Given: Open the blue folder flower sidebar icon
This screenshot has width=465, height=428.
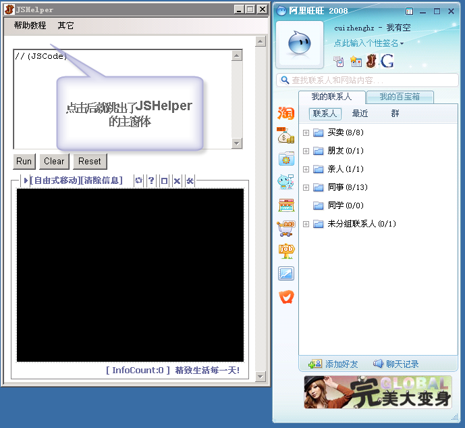Looking at the screenshot, I should (286, 159).
